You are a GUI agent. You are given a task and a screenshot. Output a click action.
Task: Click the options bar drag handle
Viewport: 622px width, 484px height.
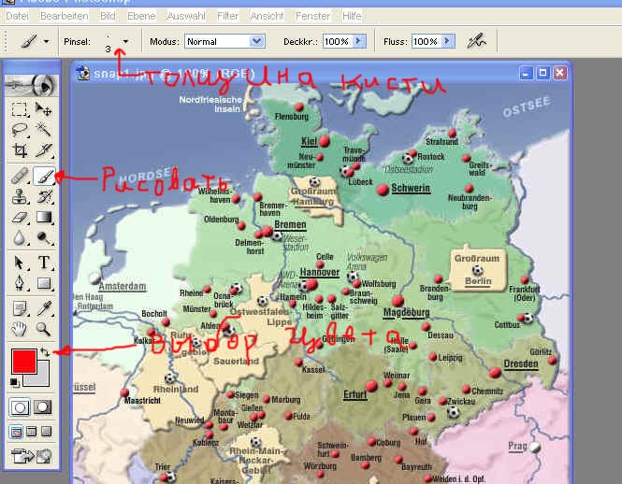point(6,41)
